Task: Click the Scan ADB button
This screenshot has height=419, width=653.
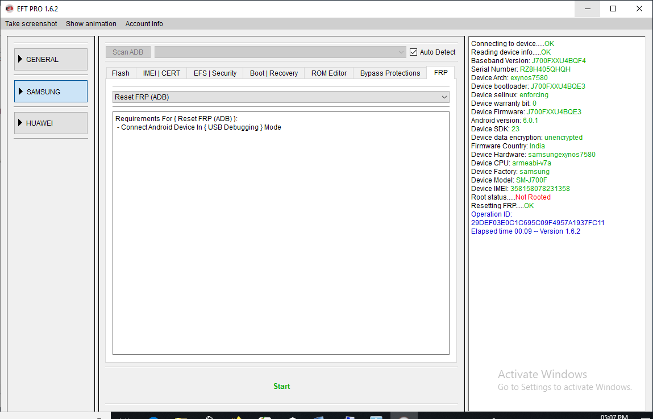Action: tap(128, 52)
